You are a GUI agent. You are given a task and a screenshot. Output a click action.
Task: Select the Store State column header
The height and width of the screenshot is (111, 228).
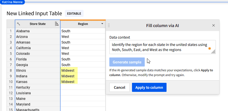tap(38, 24)
